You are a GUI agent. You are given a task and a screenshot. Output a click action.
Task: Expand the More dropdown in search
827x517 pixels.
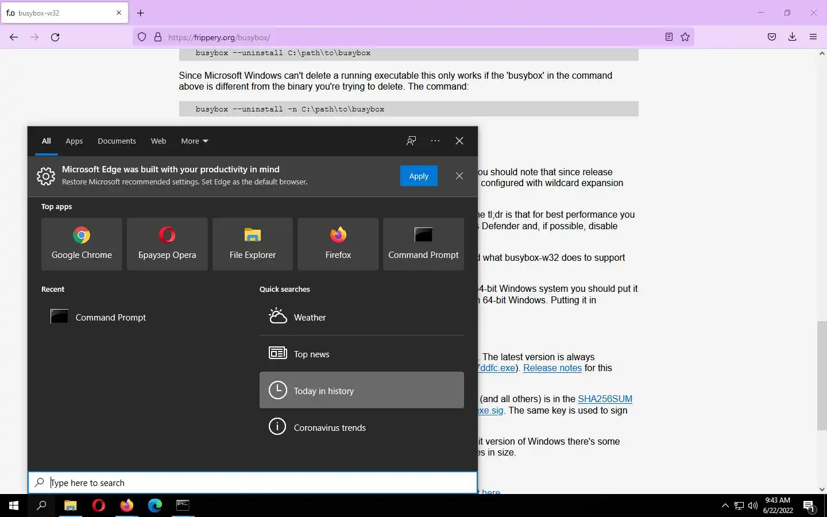tap(195, 141)
